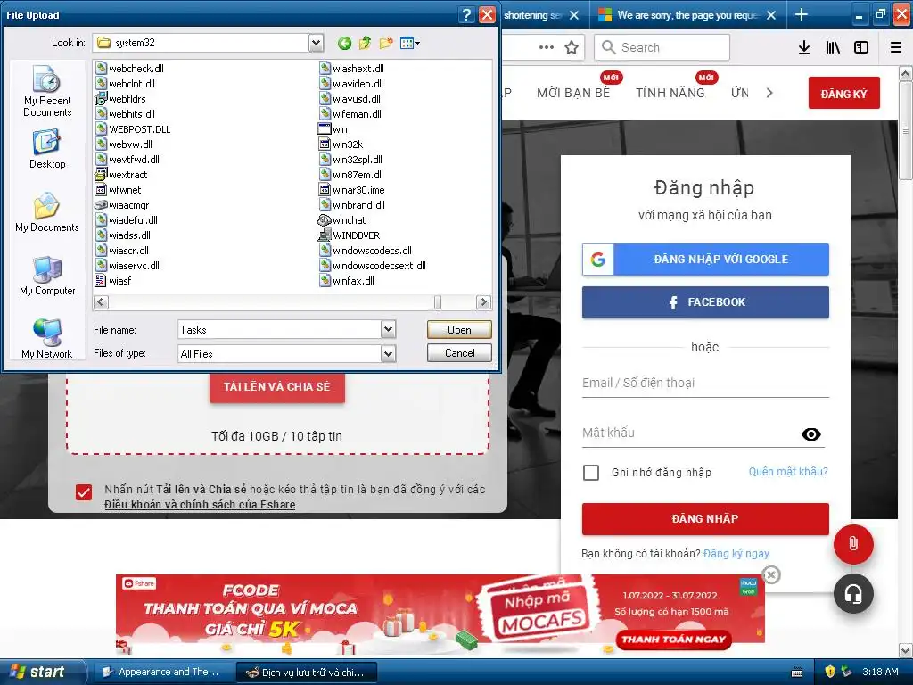
Task: Open support headset floating button
Action: [853, 594]
